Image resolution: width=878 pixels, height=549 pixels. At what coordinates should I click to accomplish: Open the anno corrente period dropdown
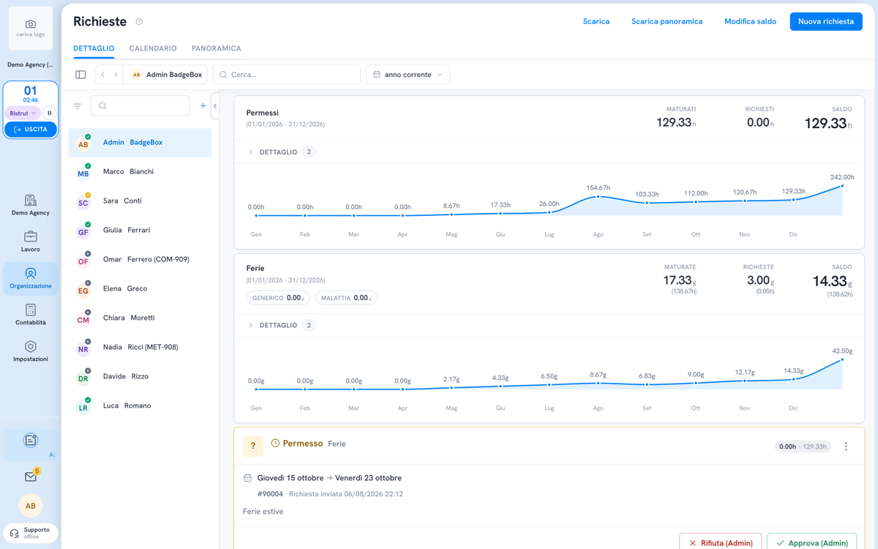pyautogui.click(x=408, y=75)
